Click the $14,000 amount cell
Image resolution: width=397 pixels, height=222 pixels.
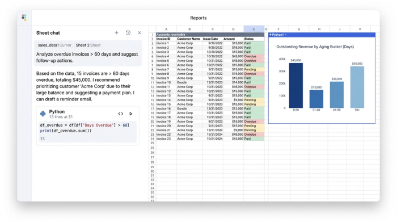(233, 82)
